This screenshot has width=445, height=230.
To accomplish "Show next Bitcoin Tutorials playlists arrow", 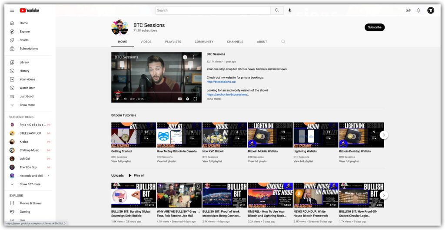I will point(384,135).
